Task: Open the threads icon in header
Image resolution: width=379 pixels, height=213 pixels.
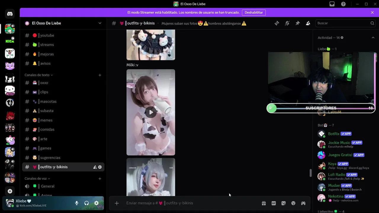Action: point(277,23)
